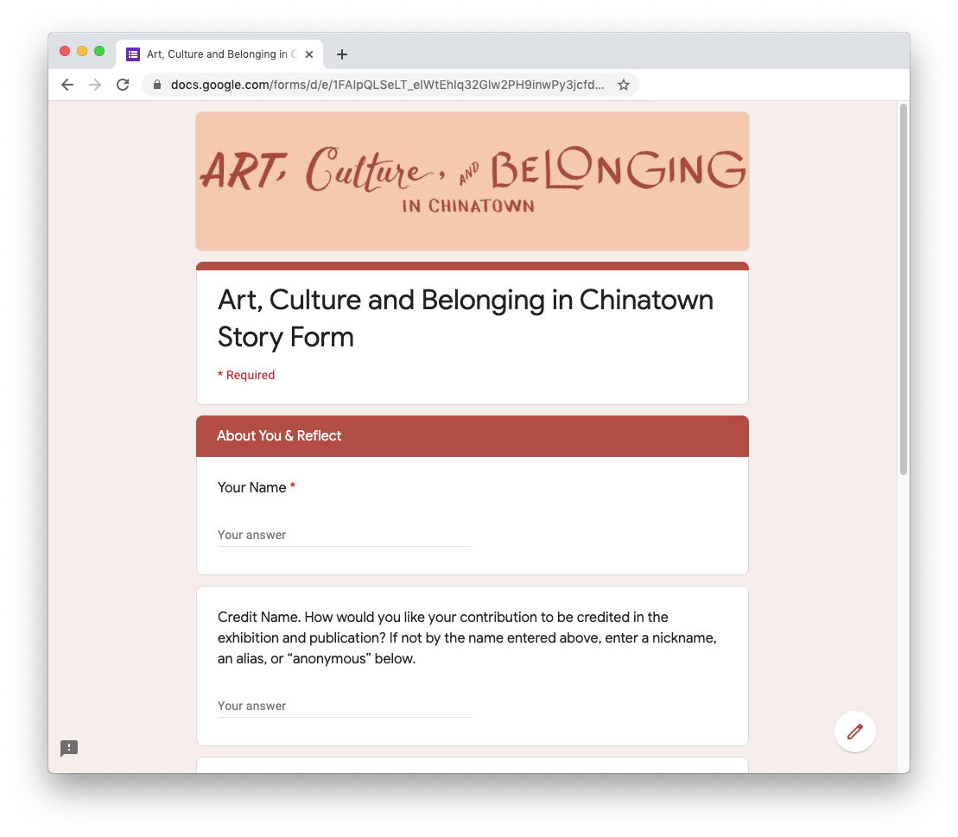This screenshot has width=958, height=837.
Task: Click the address bar URL
Action: pyautogui.click(x=387, y=85)
